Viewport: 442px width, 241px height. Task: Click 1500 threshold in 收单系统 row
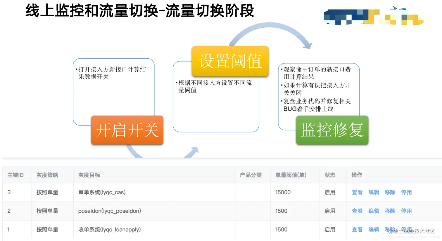tap(282, 230)
